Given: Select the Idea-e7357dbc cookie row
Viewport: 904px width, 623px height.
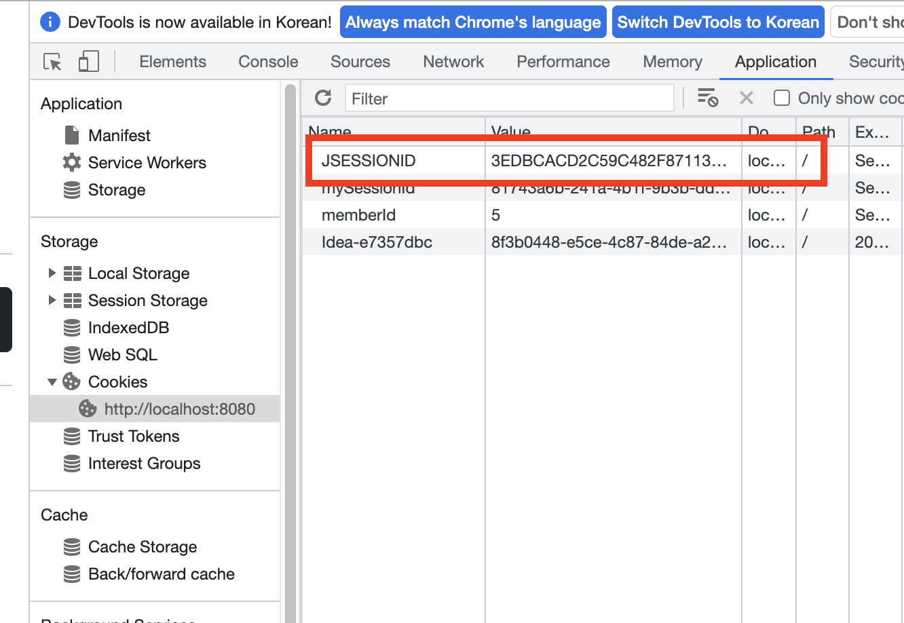Looking at the screenshot, I should tap(603, 242).
